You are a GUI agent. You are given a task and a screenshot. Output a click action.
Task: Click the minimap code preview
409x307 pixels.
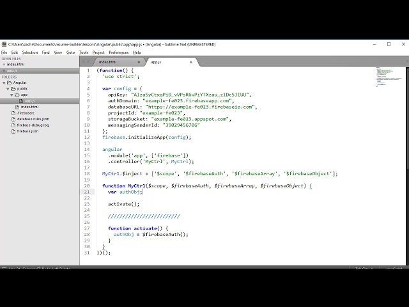[389, 77]
